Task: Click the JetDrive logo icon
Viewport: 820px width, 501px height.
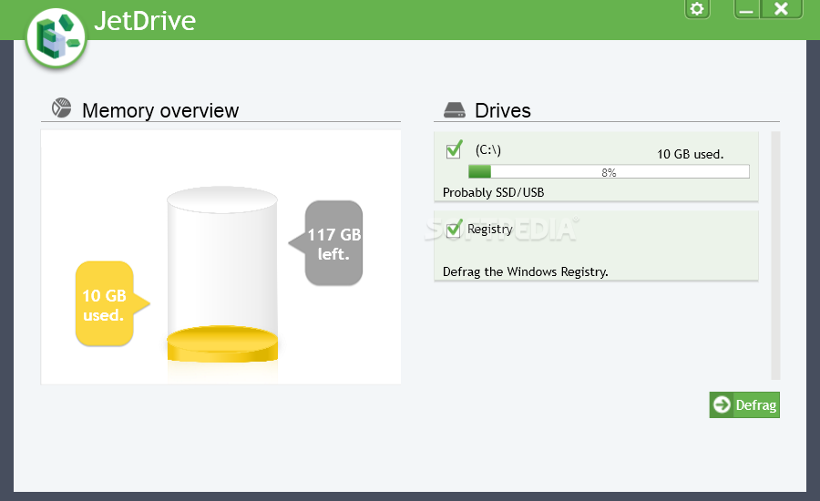Action: [56, 37]
